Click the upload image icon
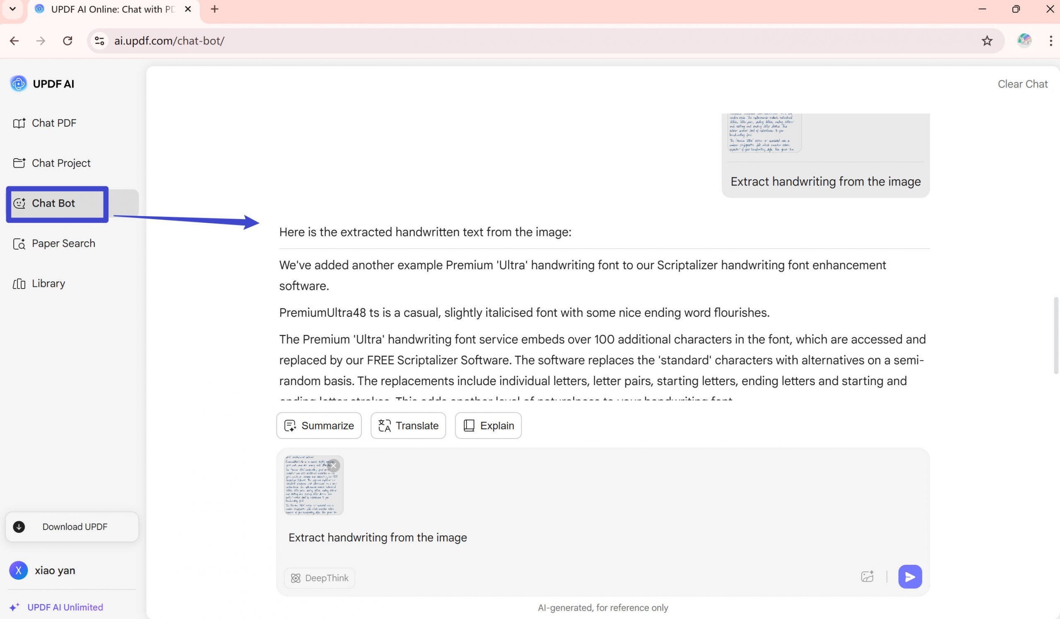The width and height of the screenshot is (1060, 619). pos(867,576)
